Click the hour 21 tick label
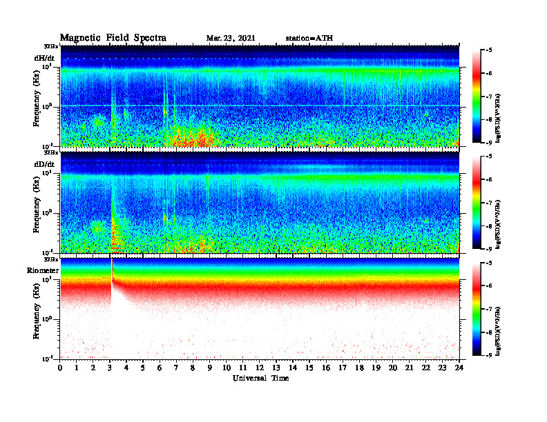The image size is (547, 422). click(409, 368)
